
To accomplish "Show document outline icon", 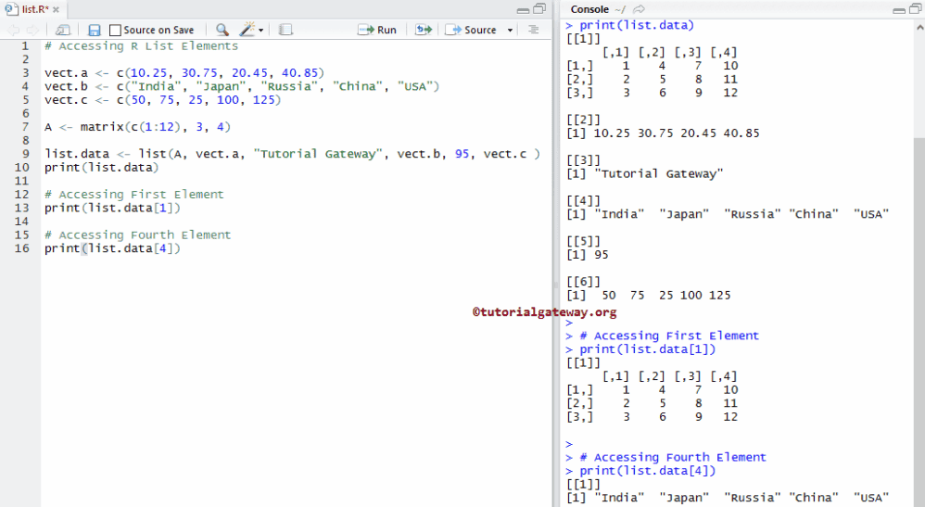I will point(533,30).
